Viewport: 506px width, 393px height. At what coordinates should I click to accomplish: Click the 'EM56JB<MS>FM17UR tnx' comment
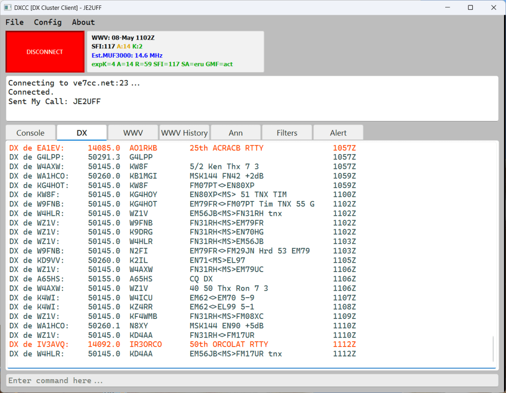[236, 354]
